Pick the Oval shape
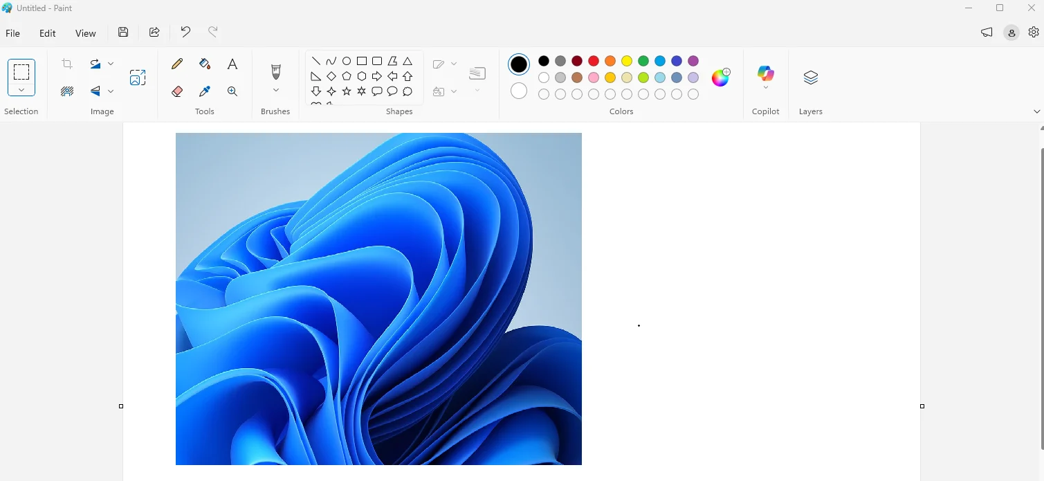The height and width of the screenshot is (481, 1044). click(x=347, y=61)
